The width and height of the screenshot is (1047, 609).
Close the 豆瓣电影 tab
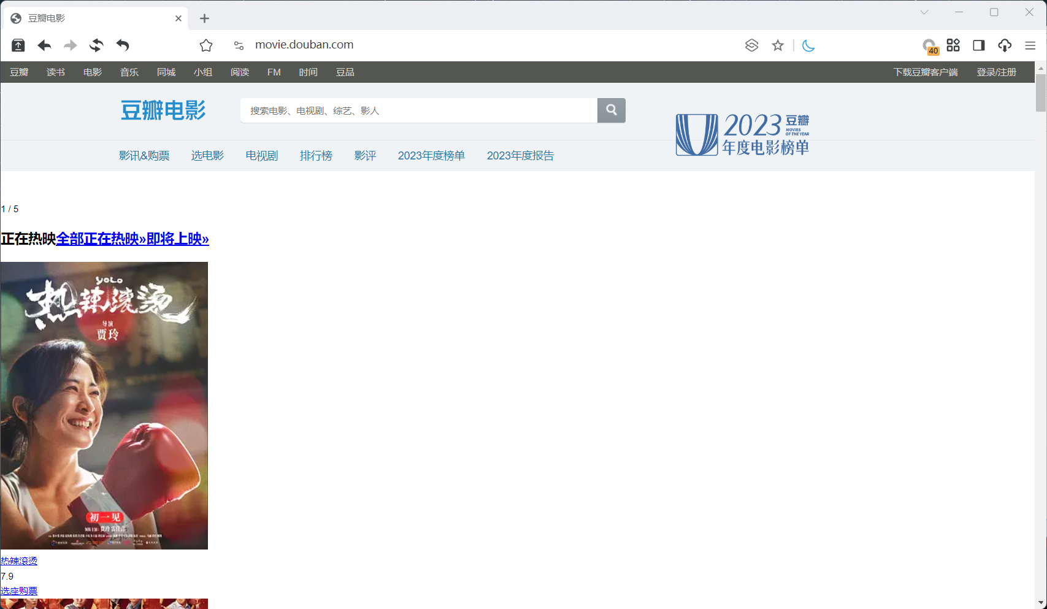[178, 18]
